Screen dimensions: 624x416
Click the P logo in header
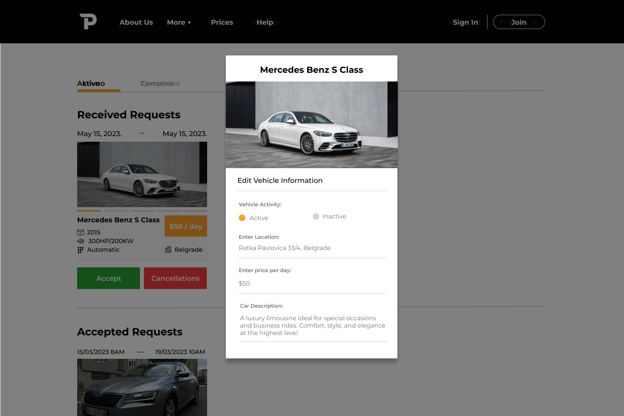point(88,21)
